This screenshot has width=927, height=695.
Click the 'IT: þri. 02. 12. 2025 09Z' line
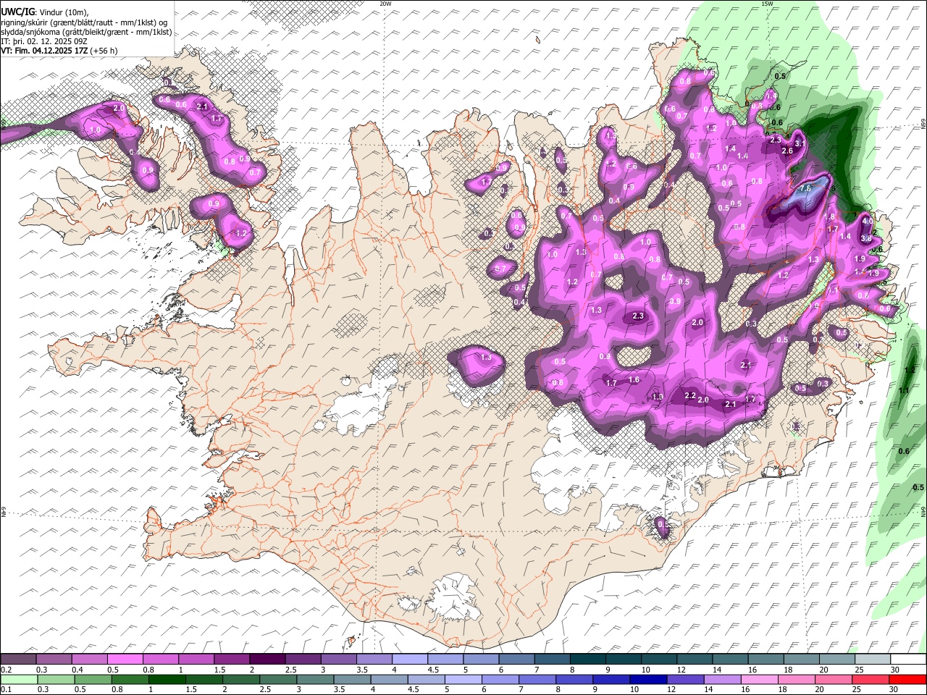tap(44, 41)
